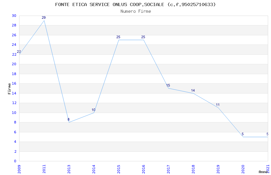Screen dimensions: 271x175
Task: Click the y-axis tick value 20
Action: coord(14,64)
